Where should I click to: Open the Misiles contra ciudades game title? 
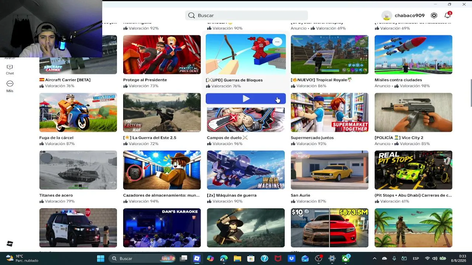pos(398,80)
